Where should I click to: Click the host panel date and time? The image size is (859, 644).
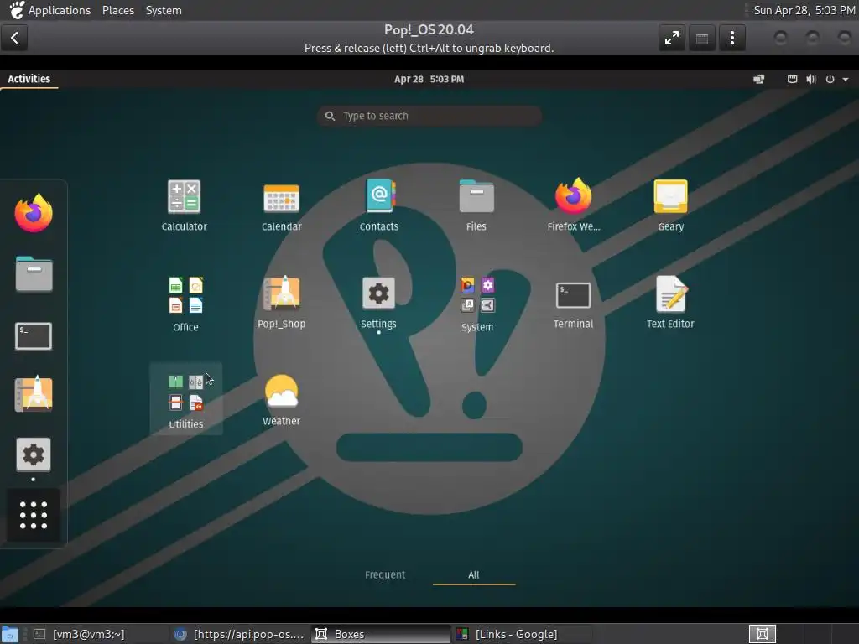tap(804, 10)
